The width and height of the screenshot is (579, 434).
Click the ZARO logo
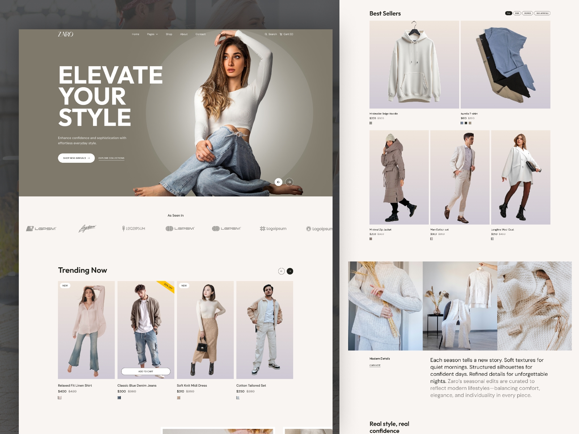coord(65,34)
